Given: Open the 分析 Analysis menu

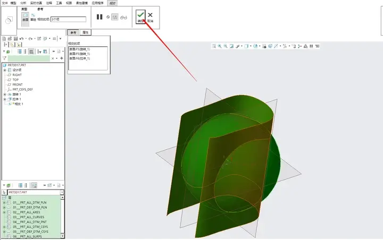Looking at the screenshot, I should 23,3.
